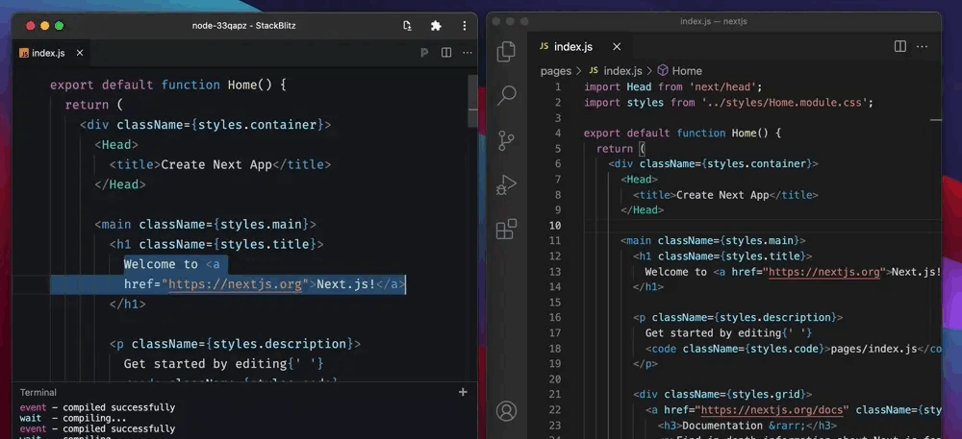Click StackBlitz window title text
The width and height of the screenshot is (962, 439).
tap(244, 26)
